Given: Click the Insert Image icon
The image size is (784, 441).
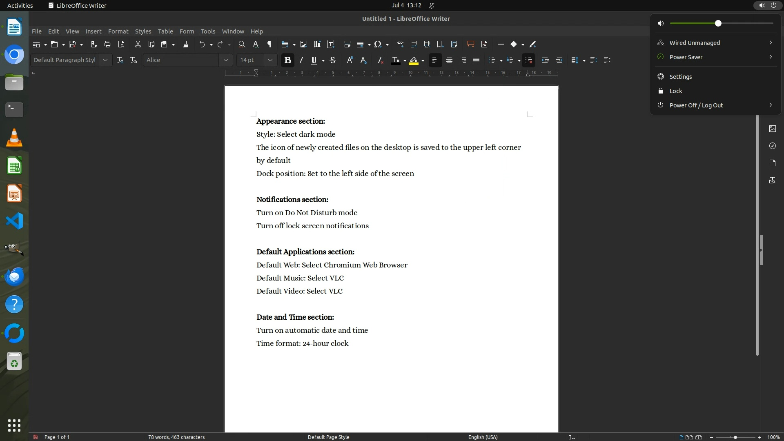Looking at the screenshot, I should coord(303,44).
